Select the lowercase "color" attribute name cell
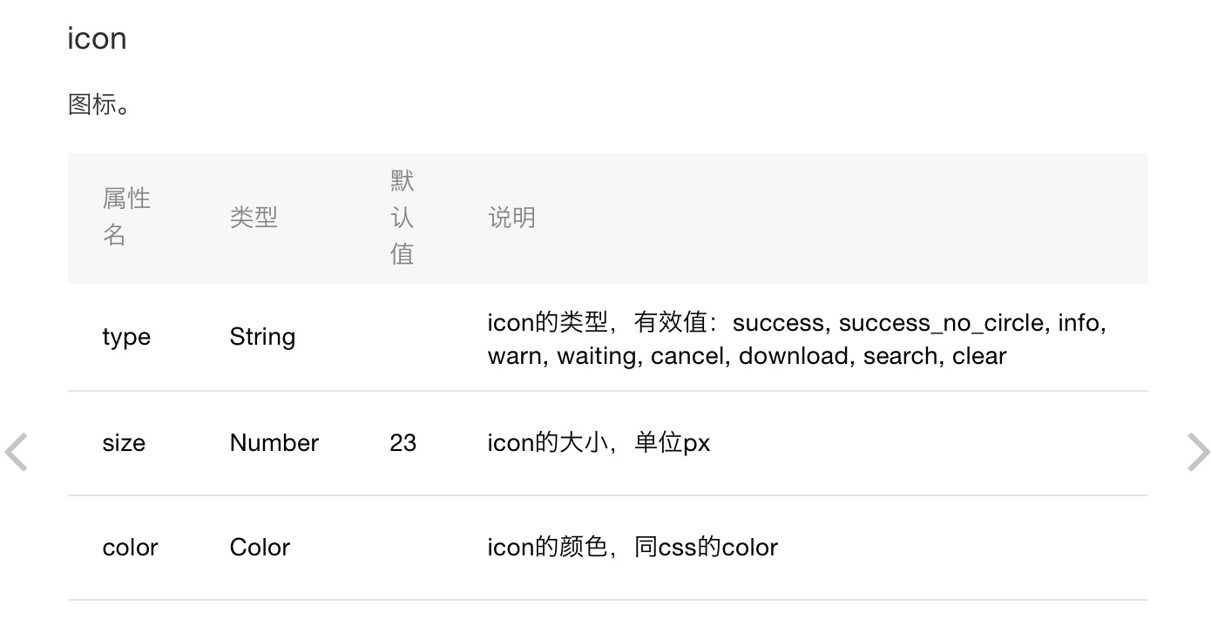The width and height of the screenshot is (1211, 639). 130,548
